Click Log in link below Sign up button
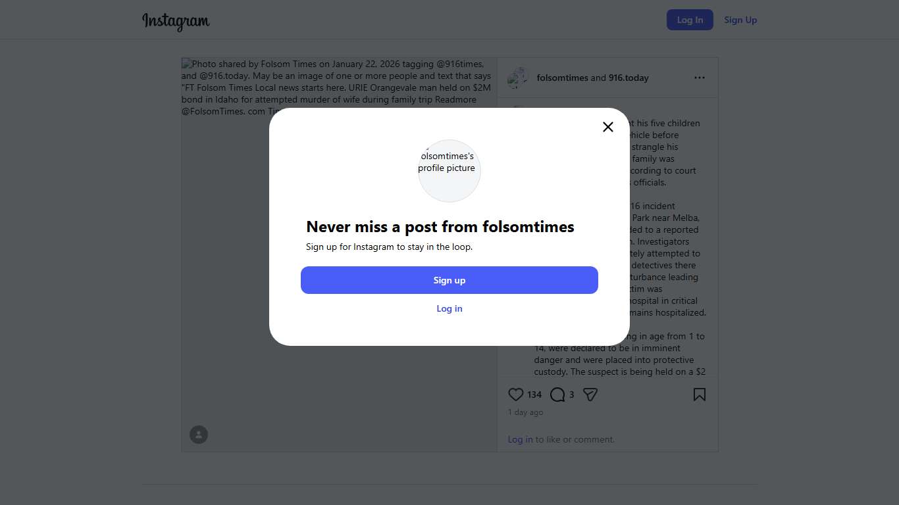The image size is (899, 505). click(x=449, y=308)
